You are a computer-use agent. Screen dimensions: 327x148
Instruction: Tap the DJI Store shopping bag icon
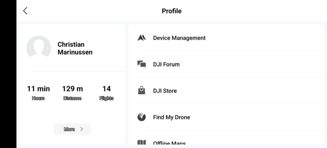[142, 90]
